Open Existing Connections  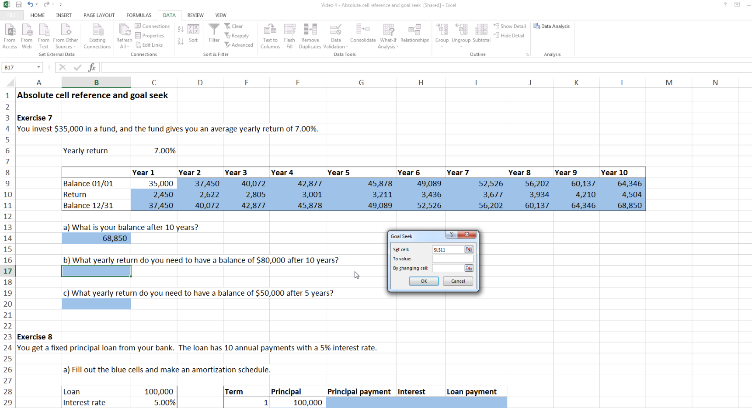[x=97, y=36]
